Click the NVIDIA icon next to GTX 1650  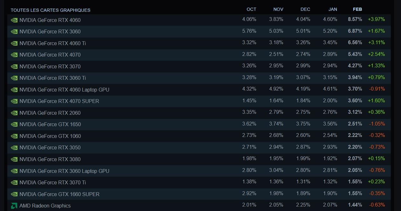[14, 124]
